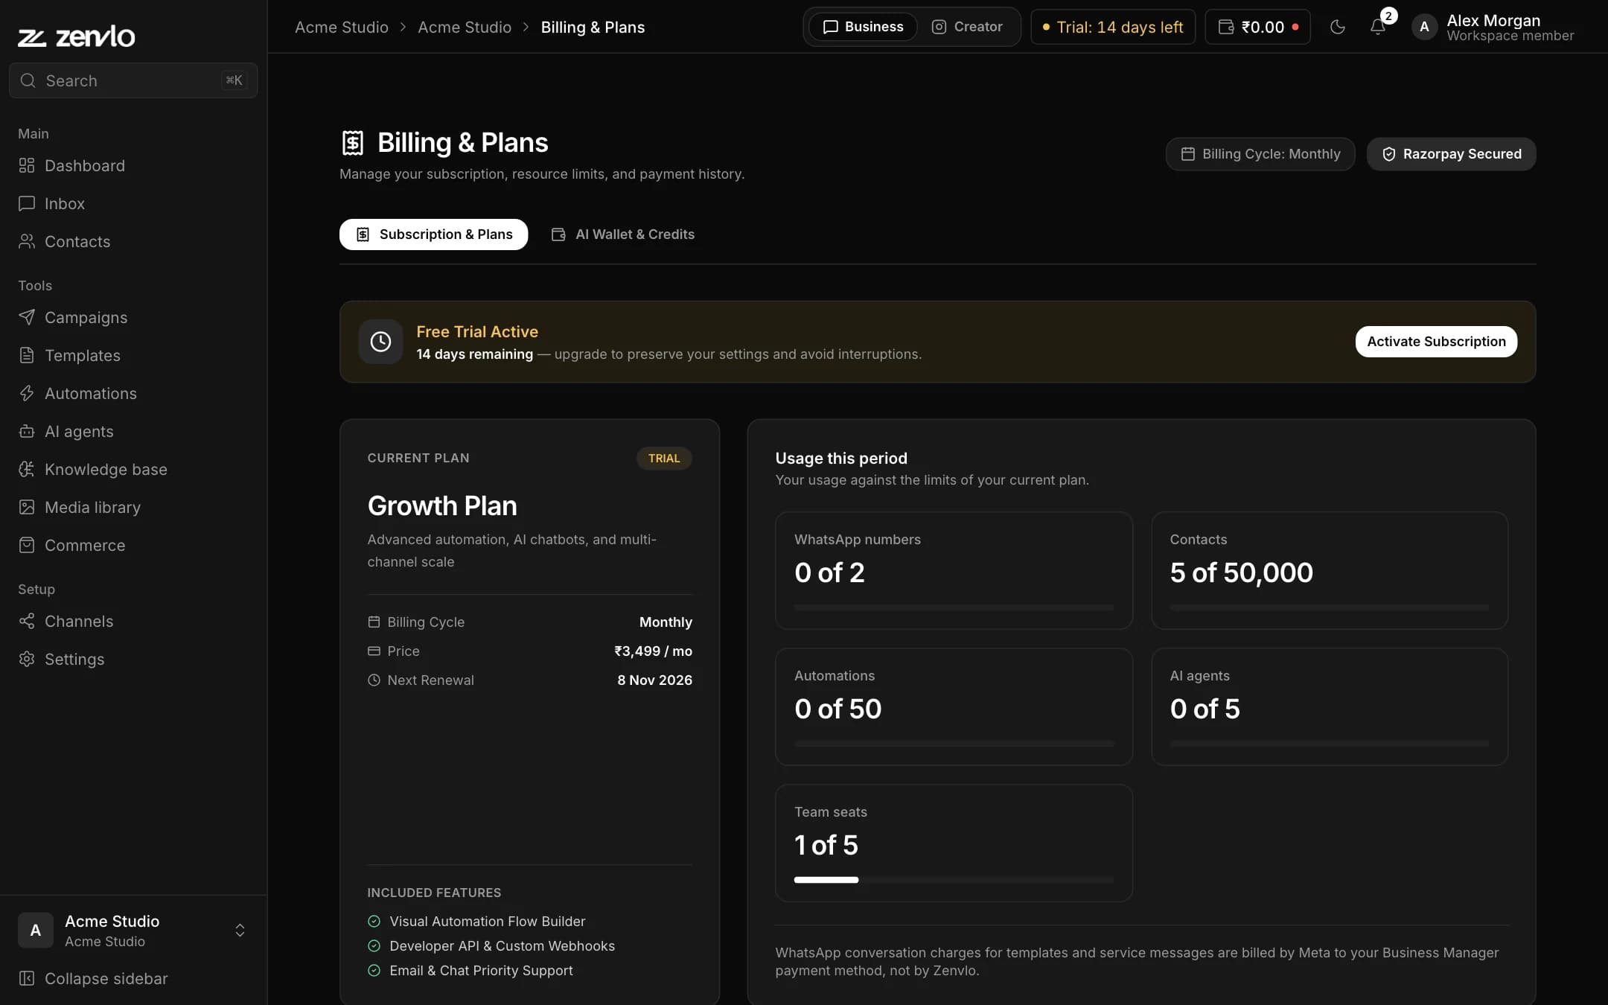Image resolution: width=1608 pixels, height=1005 pixels.
Task: Toggle dark mode moon icon
Action: click(1338, 27)
